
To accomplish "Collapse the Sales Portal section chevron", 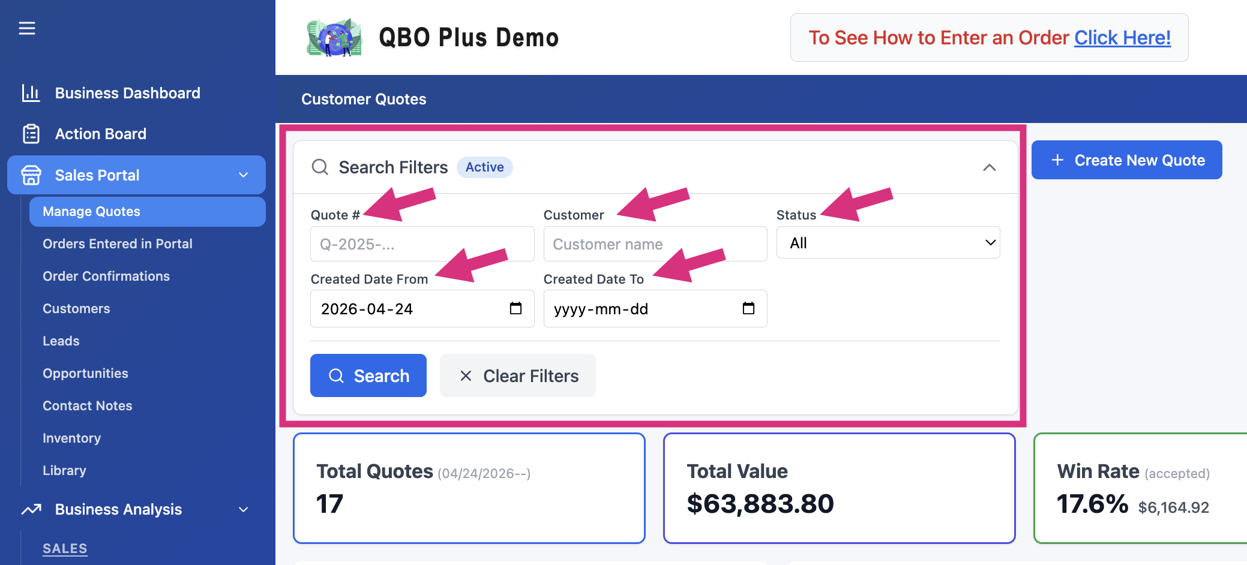I will [244, 175].
